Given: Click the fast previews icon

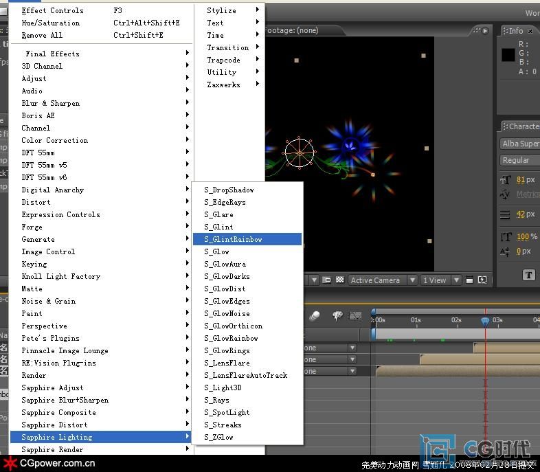Looking at the screenshot, I should click(482, 280).
